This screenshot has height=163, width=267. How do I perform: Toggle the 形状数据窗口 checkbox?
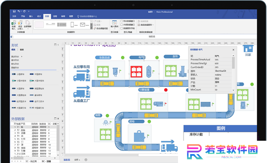[121, 21]
